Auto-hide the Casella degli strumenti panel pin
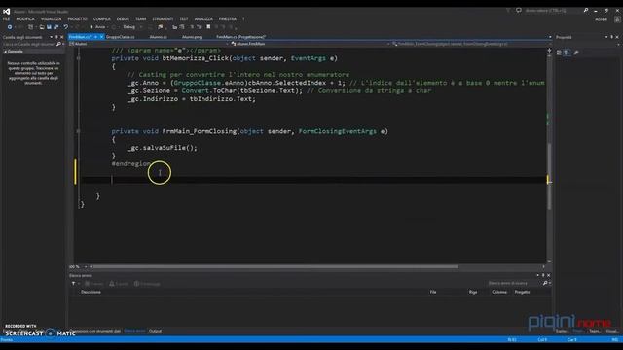This screenshot has width=623, height=350. tap(56, 37)
